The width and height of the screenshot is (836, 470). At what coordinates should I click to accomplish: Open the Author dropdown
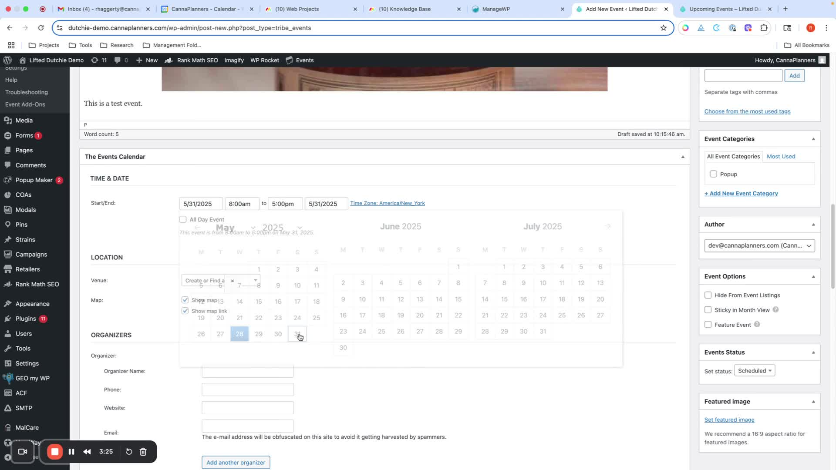tap(759, 245)
